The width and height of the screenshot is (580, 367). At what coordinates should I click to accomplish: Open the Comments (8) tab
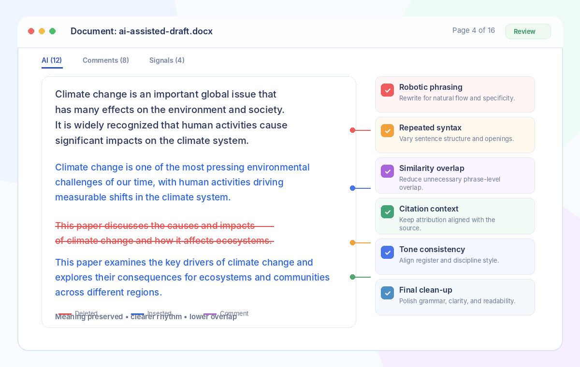tap(106, 60)
